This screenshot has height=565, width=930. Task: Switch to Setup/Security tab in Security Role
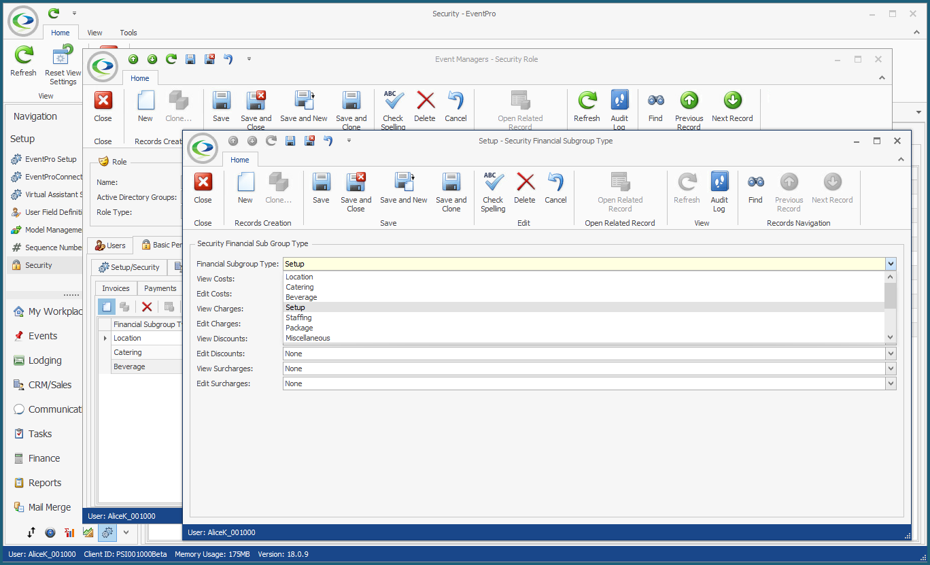pos(129,267)
